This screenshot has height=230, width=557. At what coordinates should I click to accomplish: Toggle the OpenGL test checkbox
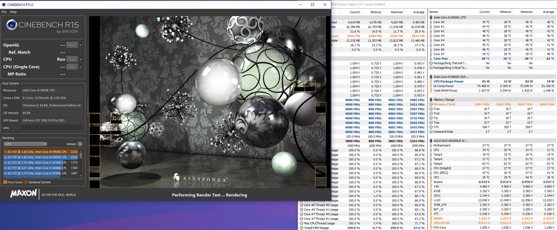coord(81,45)
